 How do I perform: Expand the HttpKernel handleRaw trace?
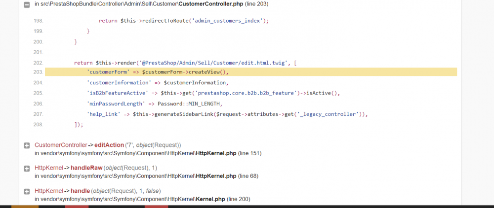click(x=27, y=169)
